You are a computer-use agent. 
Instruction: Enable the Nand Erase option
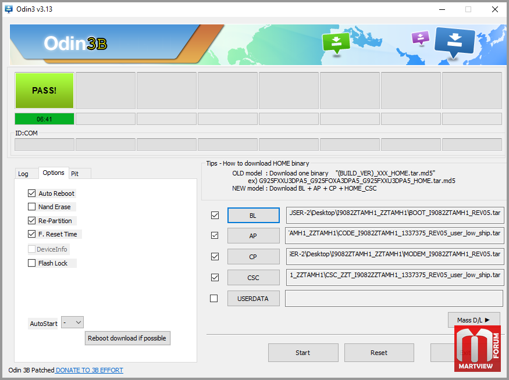coord(32,207)
